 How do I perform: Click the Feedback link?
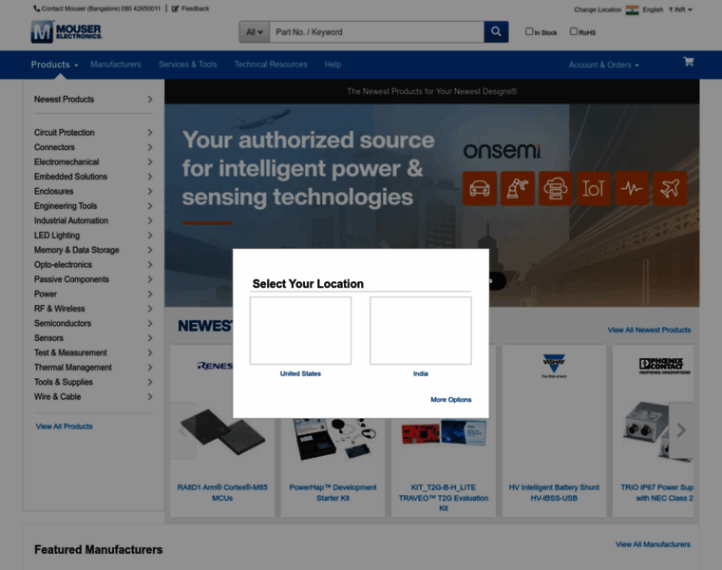(196, 9)
